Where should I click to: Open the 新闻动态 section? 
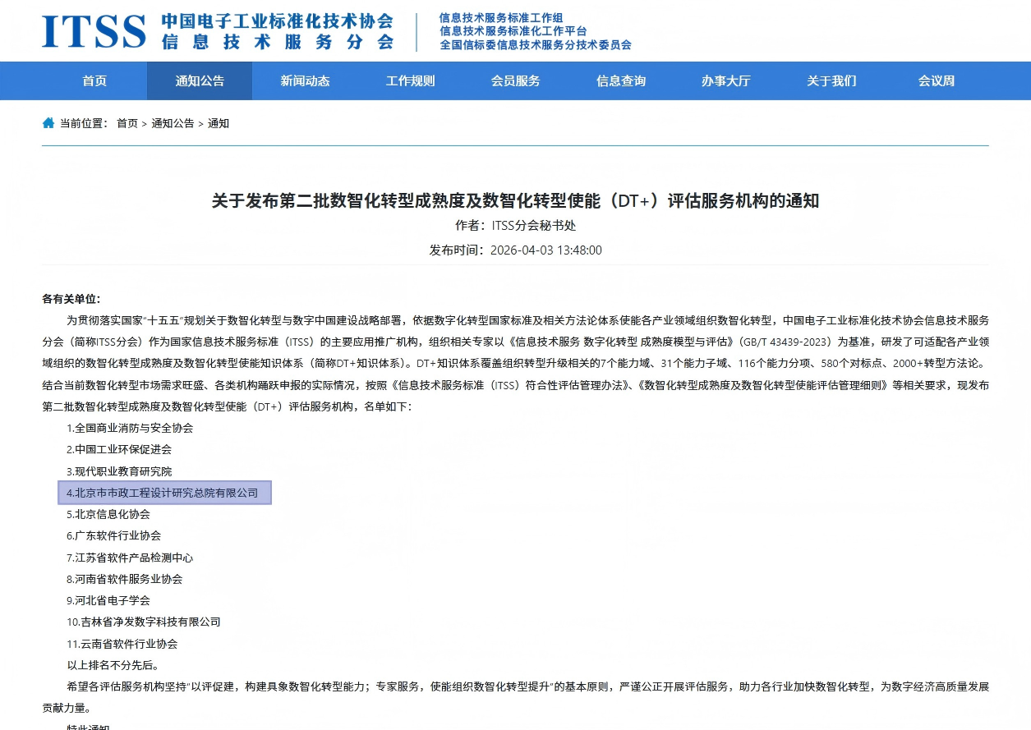pyautogui.click(x=305, y=80)
